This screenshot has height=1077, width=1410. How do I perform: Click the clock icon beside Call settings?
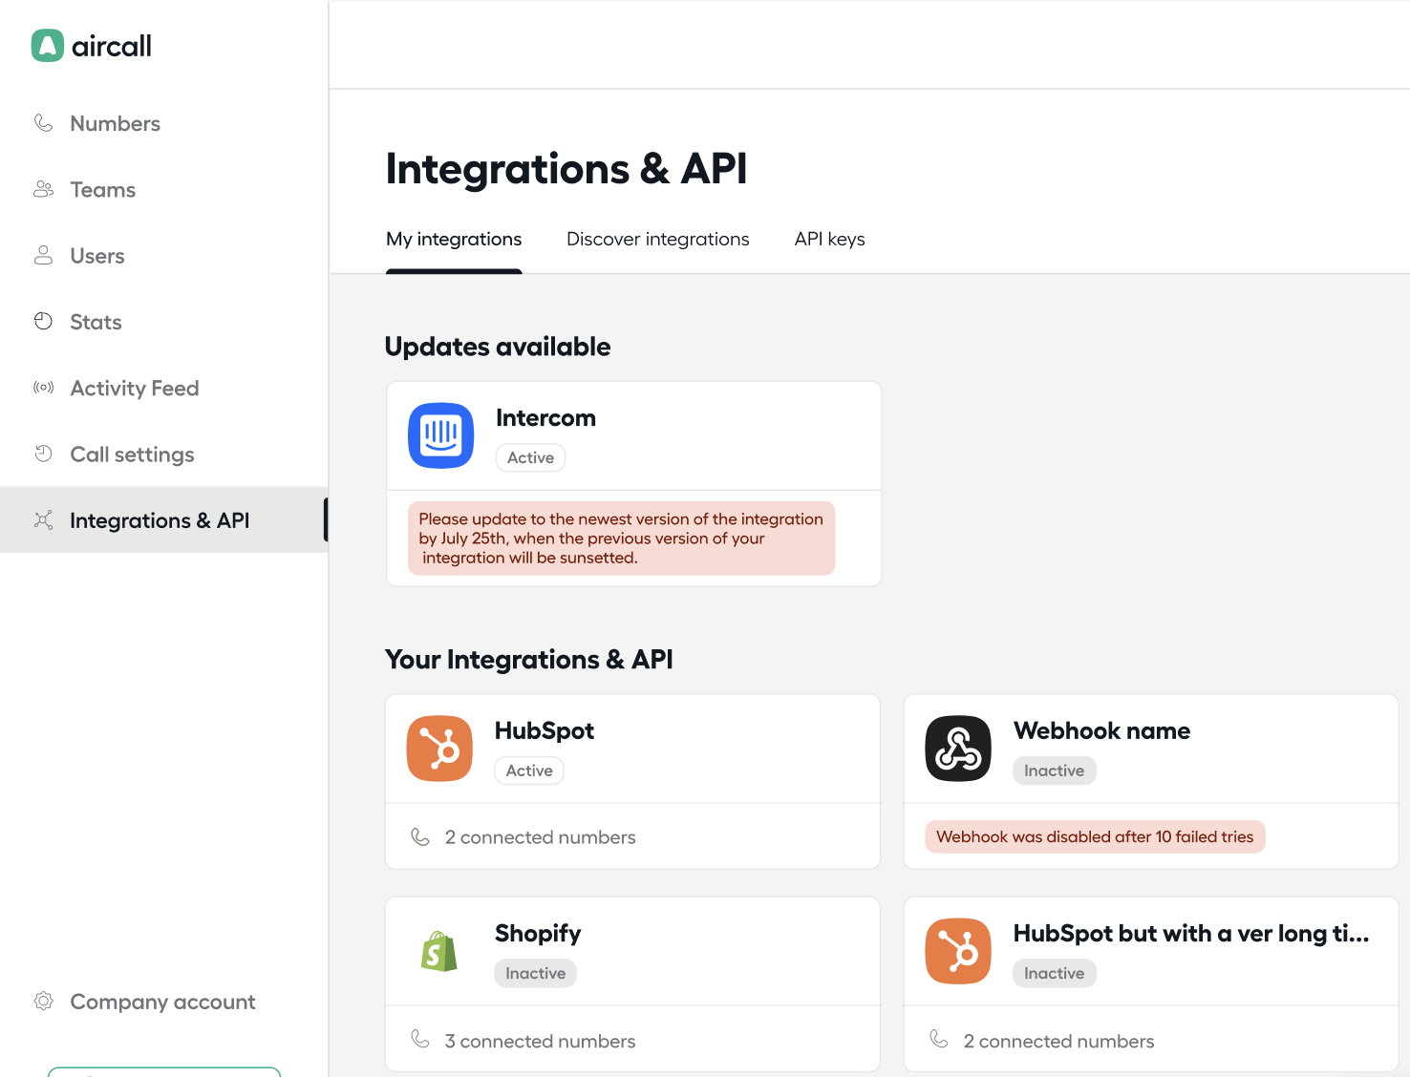click(x=43, y=454)
